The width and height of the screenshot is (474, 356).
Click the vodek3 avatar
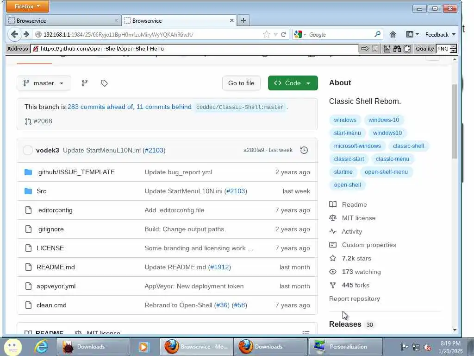(x=27, y=150)
